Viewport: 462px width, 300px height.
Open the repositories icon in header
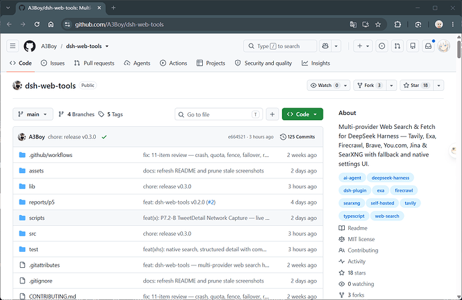pyautogui.click(x=413, y=46)
